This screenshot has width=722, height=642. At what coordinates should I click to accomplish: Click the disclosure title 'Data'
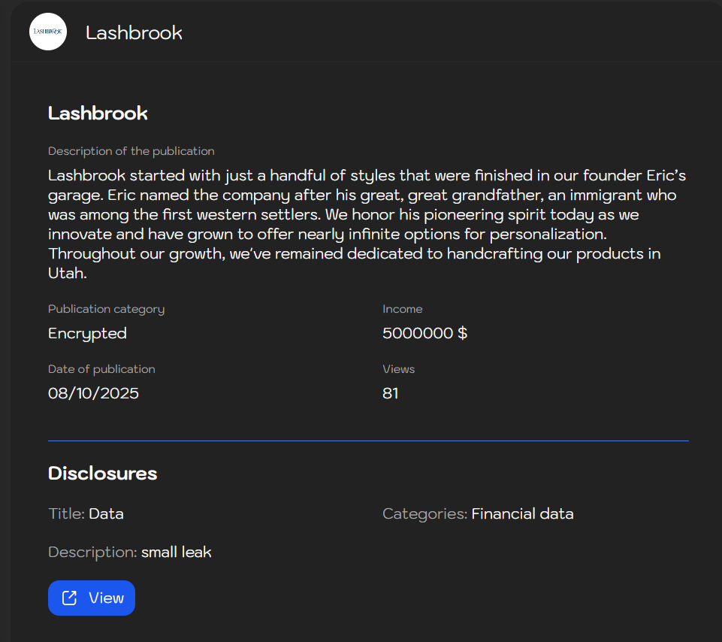point(106,514)
